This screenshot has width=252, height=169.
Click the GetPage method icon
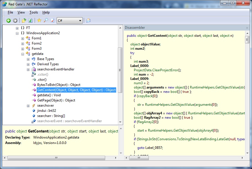point(34,100)
